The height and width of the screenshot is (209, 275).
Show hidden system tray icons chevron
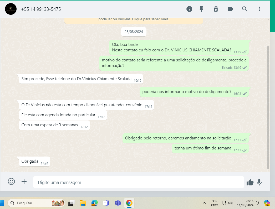[204, 203]
